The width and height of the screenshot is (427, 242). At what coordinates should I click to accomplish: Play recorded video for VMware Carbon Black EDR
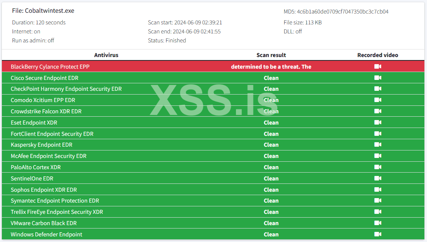click(x=378, y=223)
